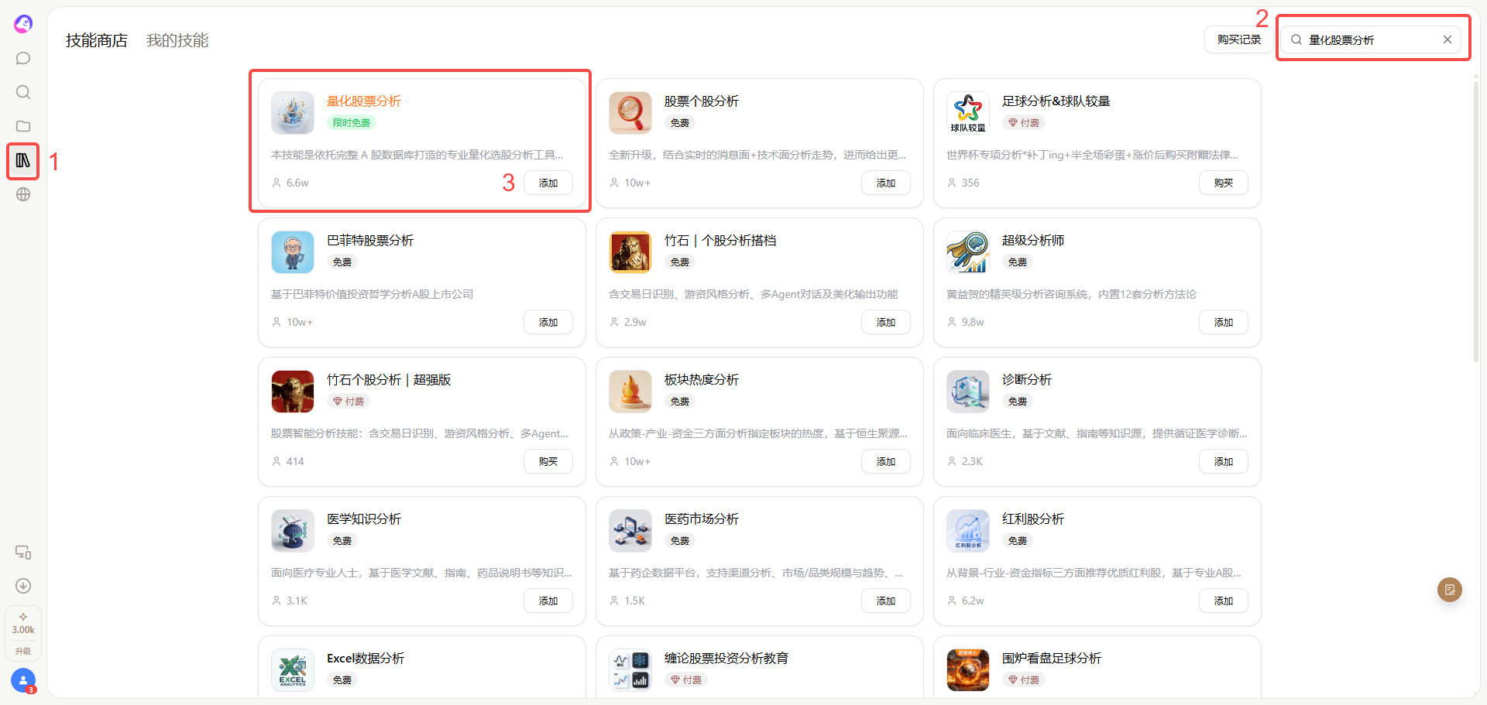The width and height of the screenshot is (1487, 705).
Task: Open the 巴菲特股票分析 title
Action: tap(370, 241)
